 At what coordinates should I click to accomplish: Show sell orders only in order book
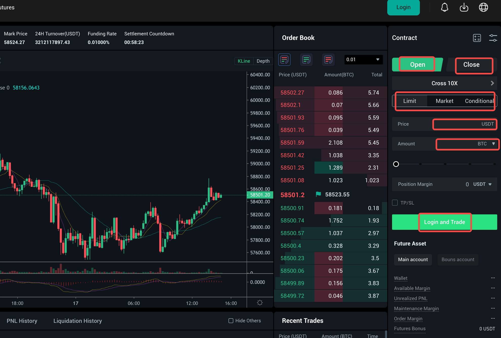click(x=328, y=60)
